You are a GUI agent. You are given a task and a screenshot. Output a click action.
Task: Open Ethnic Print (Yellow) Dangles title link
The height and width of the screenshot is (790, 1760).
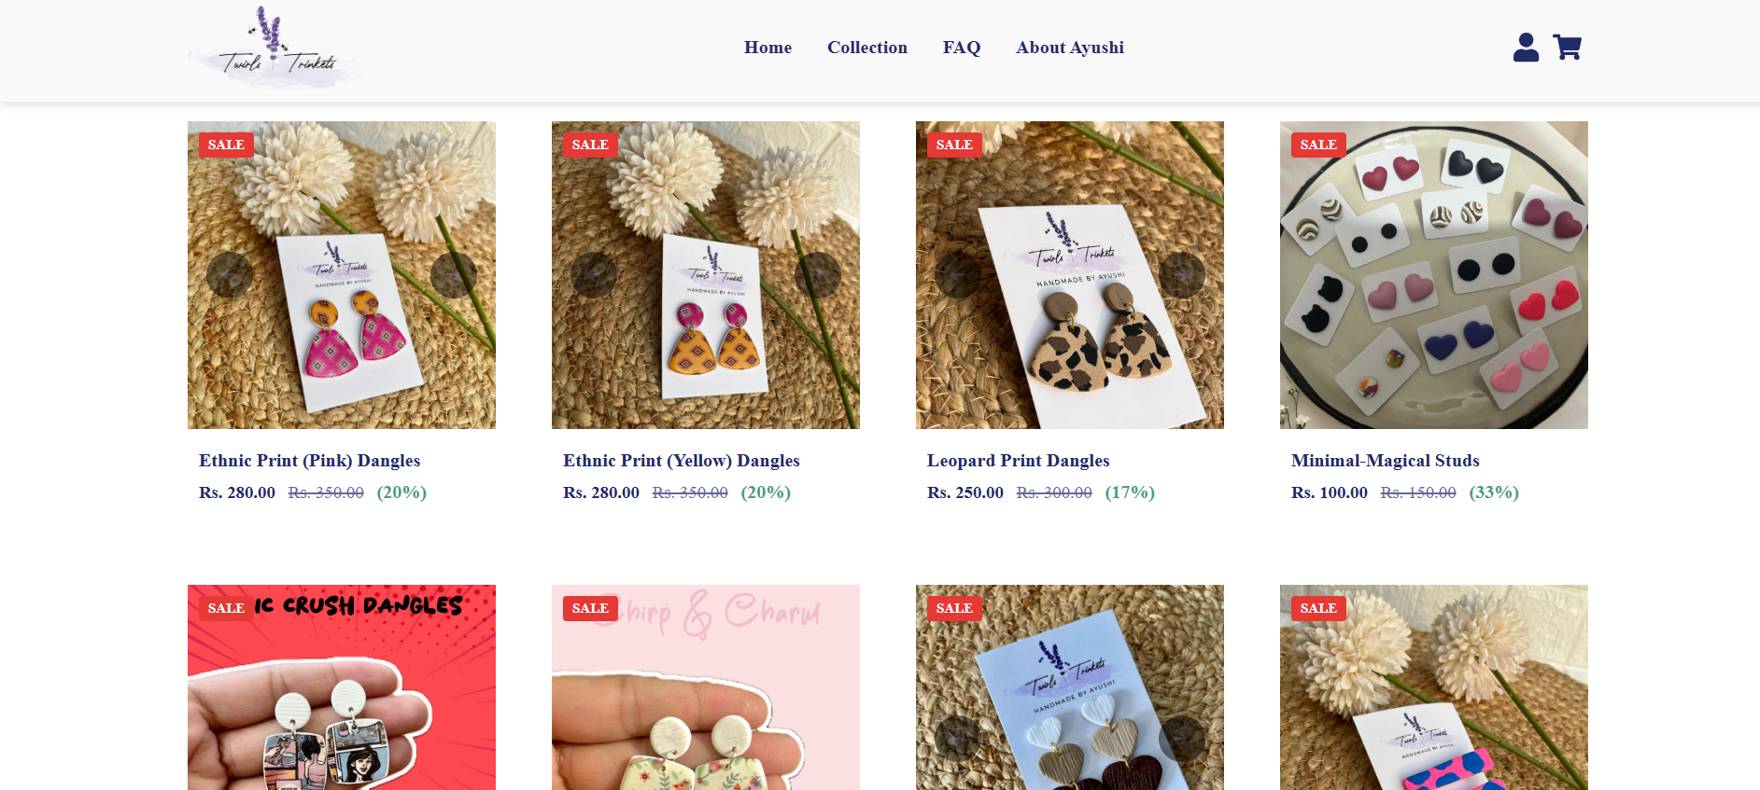681,461
